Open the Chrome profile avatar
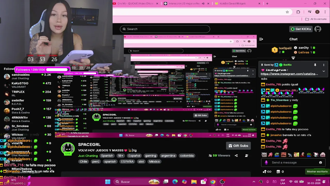The width and height of the screenshot is (330, 186). [x=317, y=12]
